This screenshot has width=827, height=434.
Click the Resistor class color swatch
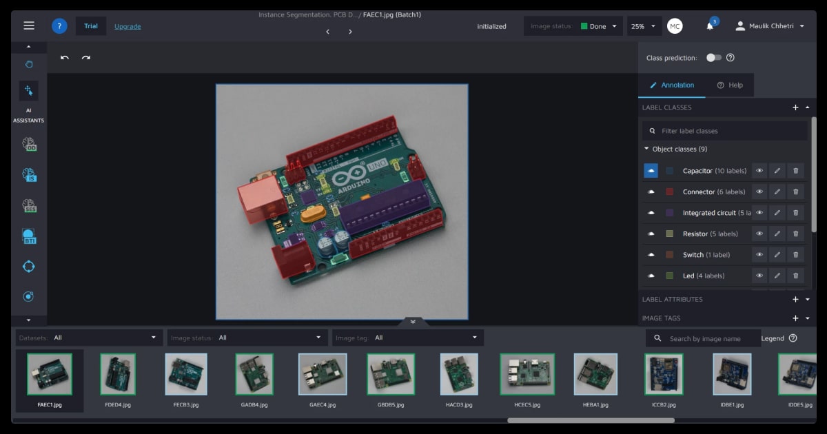point(670,234)
